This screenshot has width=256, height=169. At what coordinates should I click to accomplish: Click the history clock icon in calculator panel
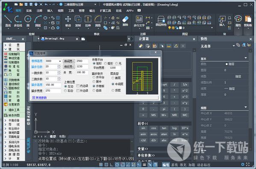[148, 46]
